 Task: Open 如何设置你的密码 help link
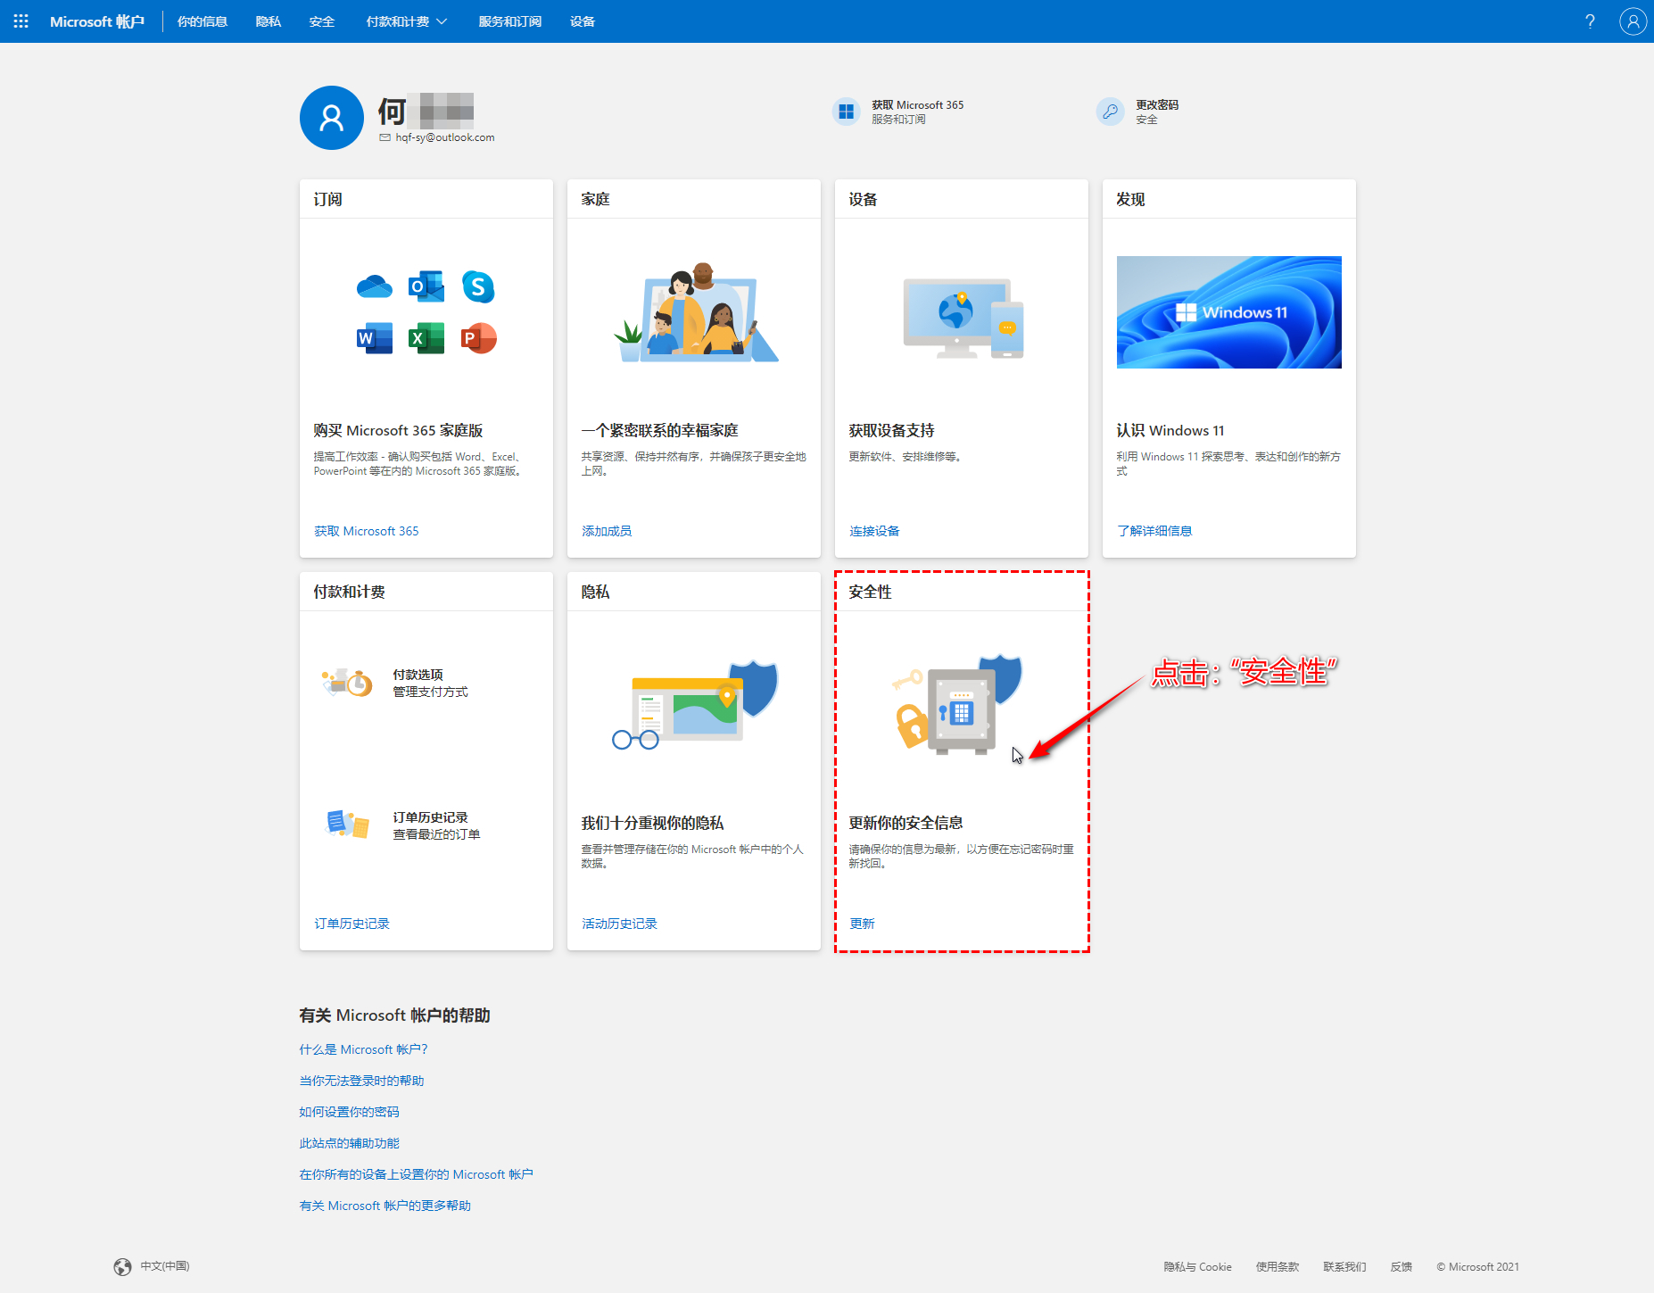[x=349, y=1112]
